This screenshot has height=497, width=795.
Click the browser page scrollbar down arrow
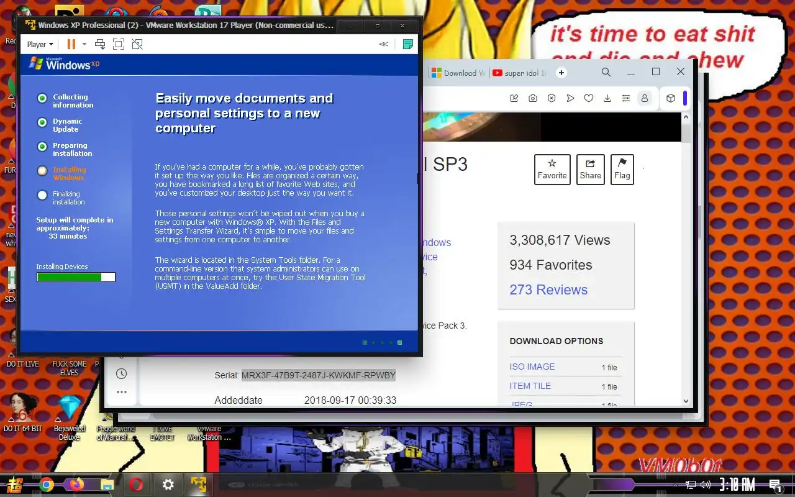(686, 401)
